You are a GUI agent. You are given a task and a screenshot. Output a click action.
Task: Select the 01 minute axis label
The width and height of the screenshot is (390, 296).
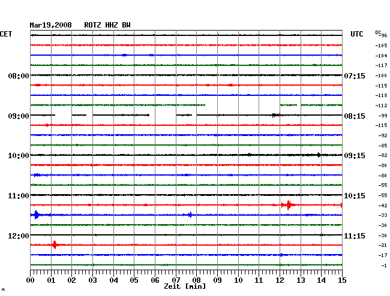51,280
